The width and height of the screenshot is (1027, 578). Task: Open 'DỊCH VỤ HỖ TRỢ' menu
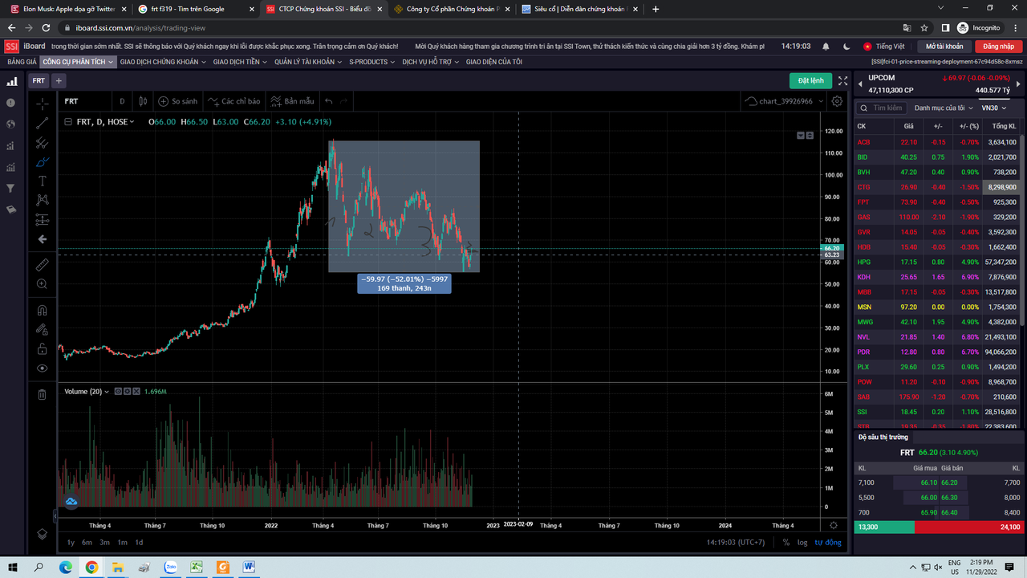click(430, 62)
